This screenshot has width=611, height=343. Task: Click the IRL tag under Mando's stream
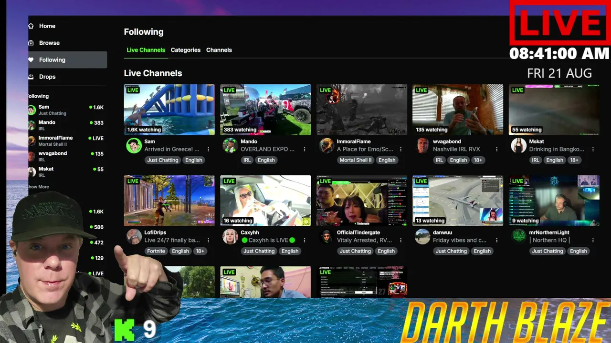click(247, 160)
